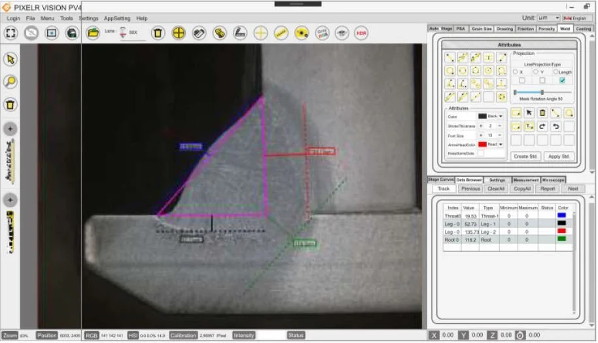This screenshot has width=598, height=343.
Task: Open the yellow folder toolbar icon
Action: tap(93, 33)
